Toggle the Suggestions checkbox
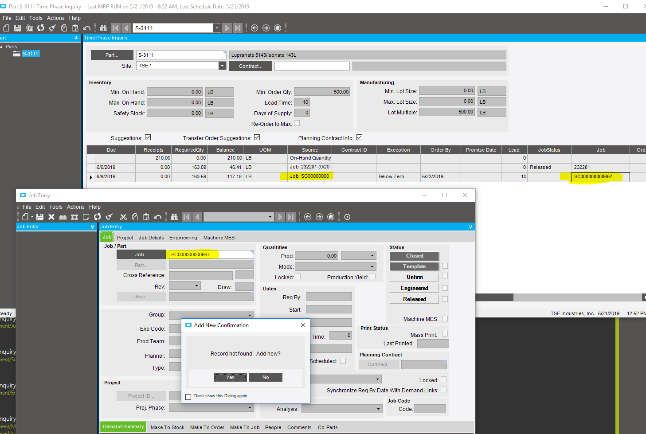Viewport: 646px width, 434px height. pyautogui.click(x=148, y=137)
